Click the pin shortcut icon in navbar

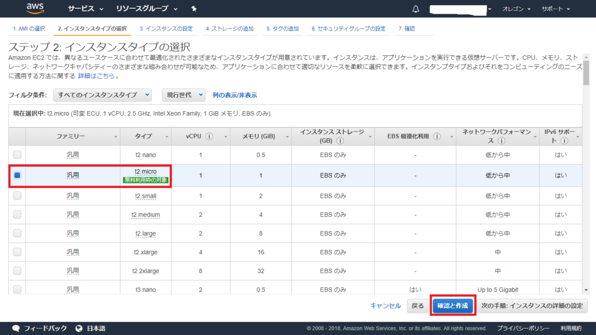pyautogui.click(x=194, y=9)
